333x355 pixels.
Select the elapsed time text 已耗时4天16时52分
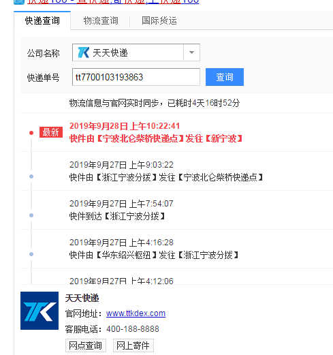tap(204, 103)
